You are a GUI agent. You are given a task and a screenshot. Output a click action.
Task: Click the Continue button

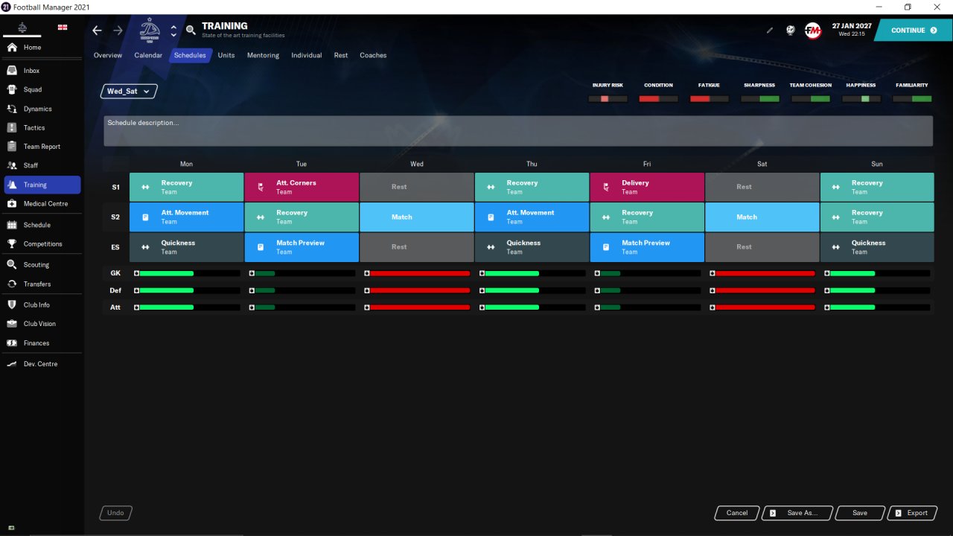tap(913, 31)
